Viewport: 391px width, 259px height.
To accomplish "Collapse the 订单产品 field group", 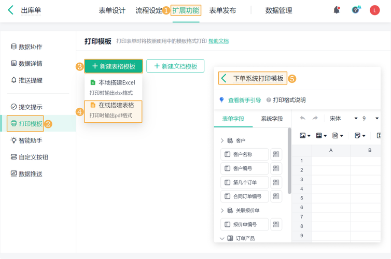I will pyautogui.click(x=222, y=239).
